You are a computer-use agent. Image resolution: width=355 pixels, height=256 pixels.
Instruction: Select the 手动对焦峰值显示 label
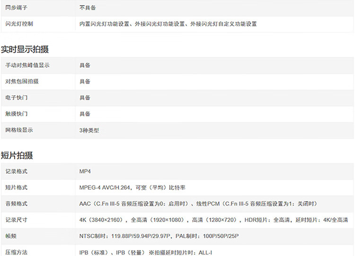click(x=27, y=65)
